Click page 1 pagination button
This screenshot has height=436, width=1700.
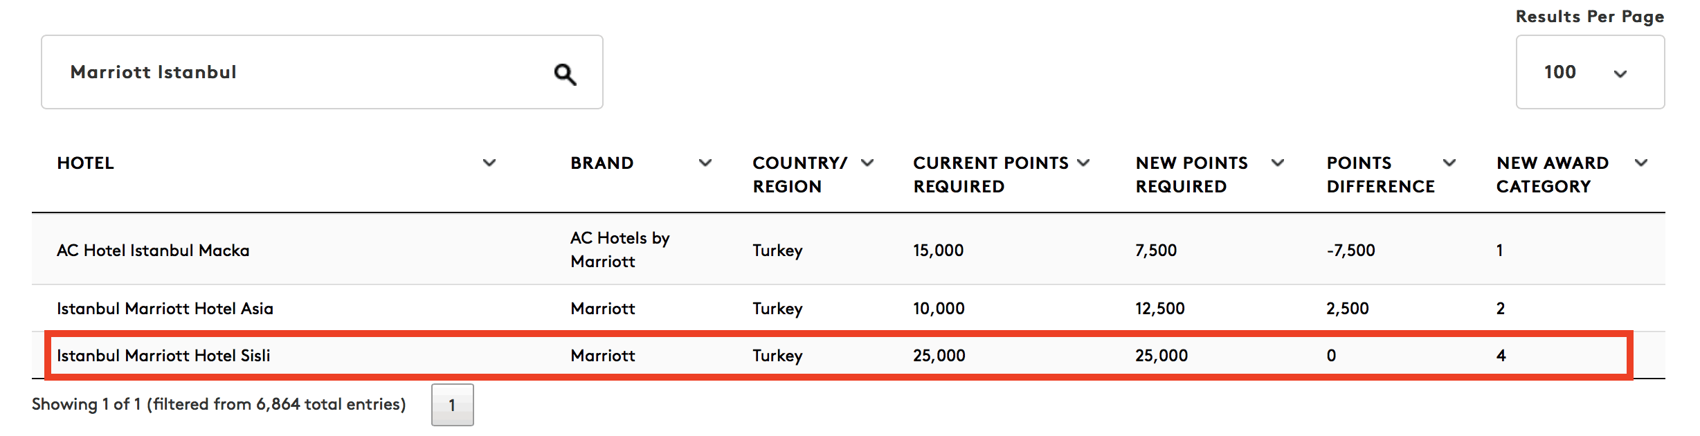[452, 405]
